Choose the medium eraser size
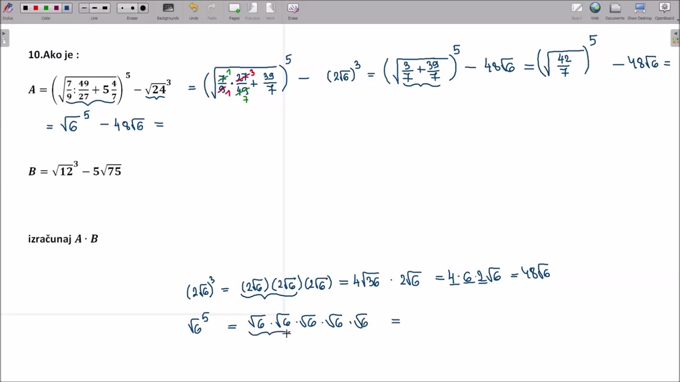 pos(132,8)
